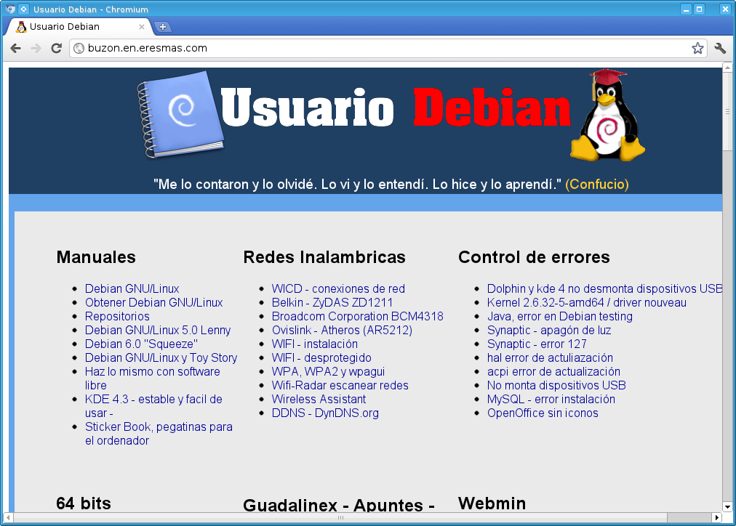The width and height of the screenshot is (736, 526).
Task: Bookmark this page with the star icon
Action: coord(697,48)
